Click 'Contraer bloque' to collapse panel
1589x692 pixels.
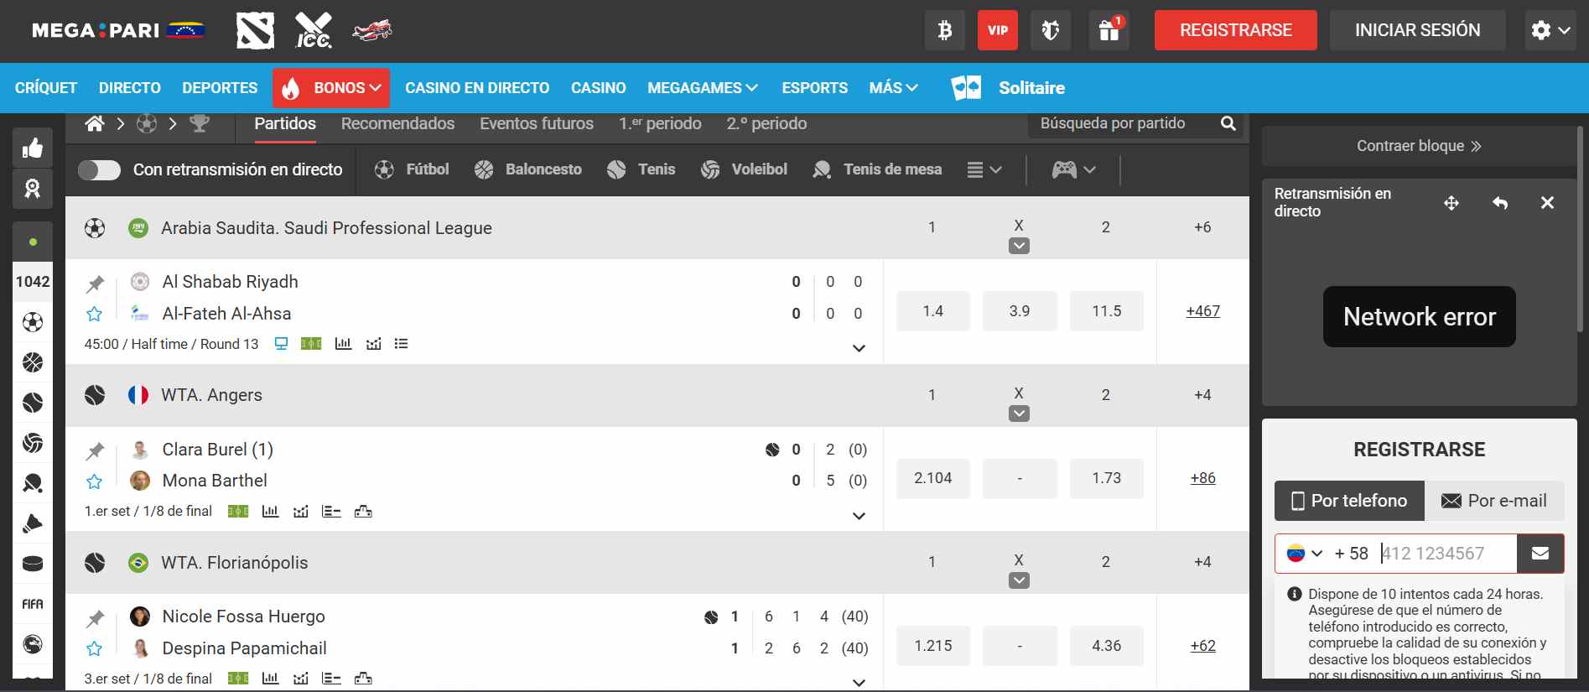1419,146
